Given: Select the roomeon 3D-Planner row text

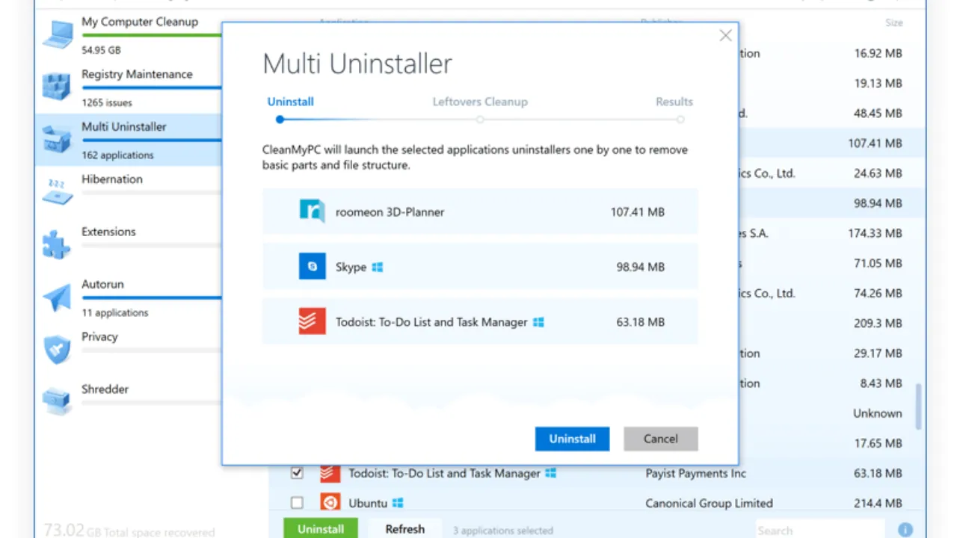Looking at the screenshot, I should tap(390, 212).
